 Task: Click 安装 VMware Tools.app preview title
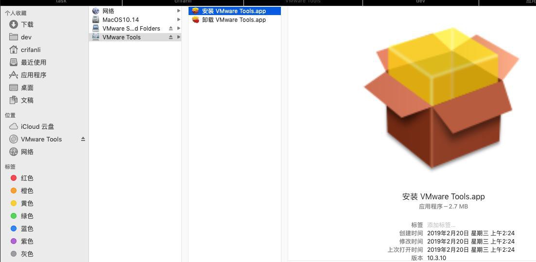443,197
